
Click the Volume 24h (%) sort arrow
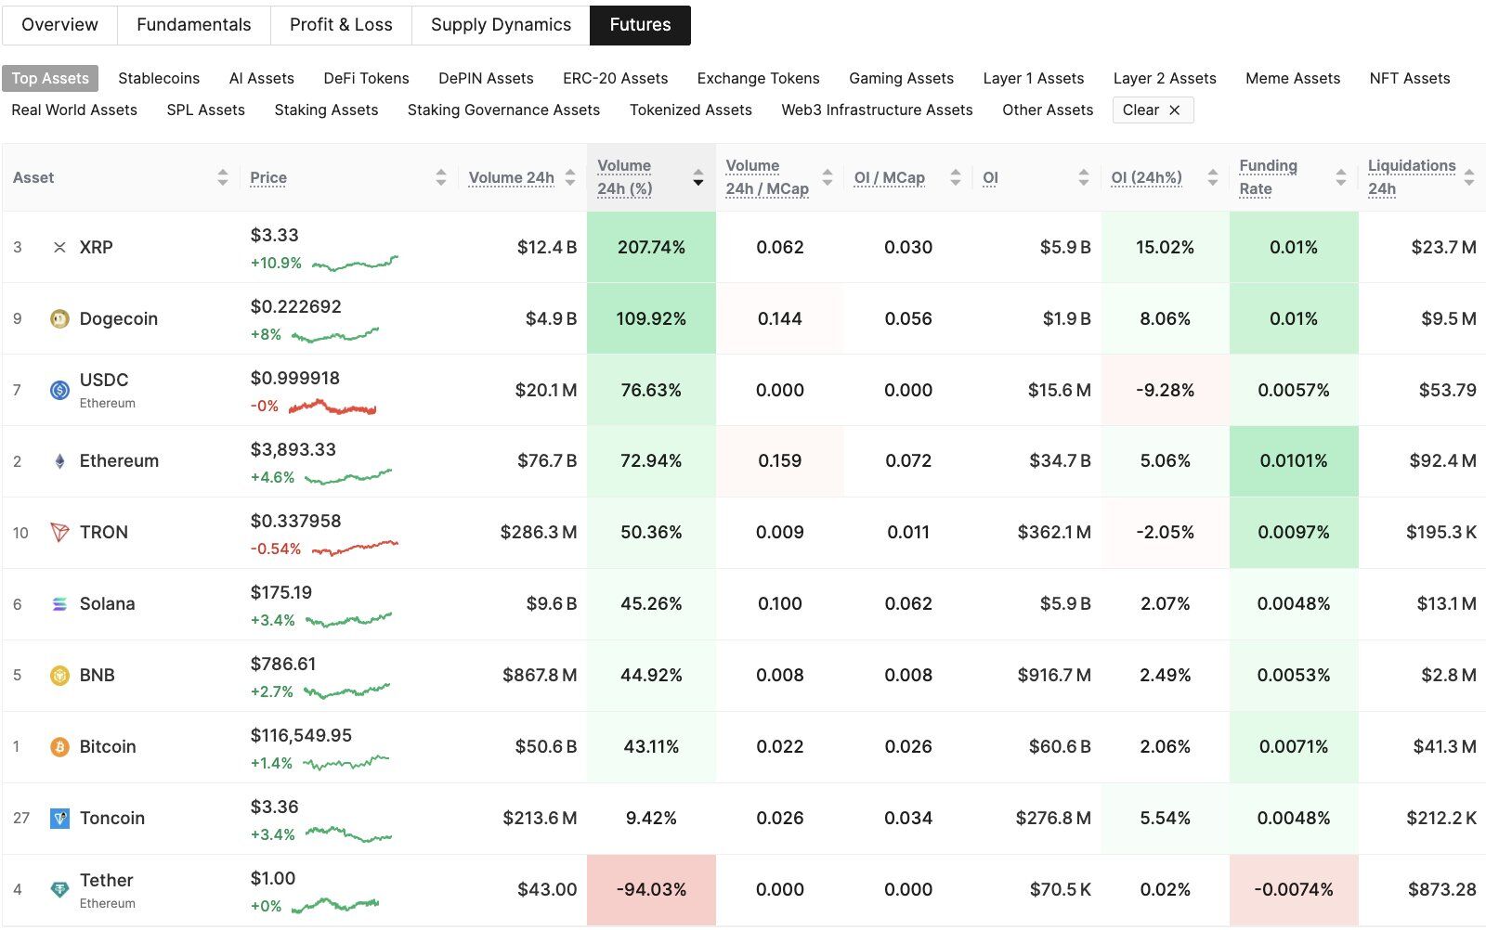pos(697,181)
